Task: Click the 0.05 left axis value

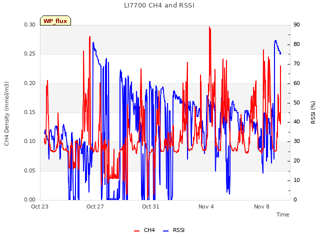Action: [x=30, y=170]
